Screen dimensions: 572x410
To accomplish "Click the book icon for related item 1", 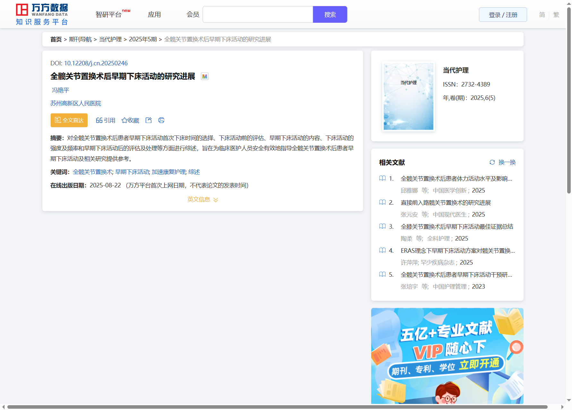I will [x=382, y=178].
